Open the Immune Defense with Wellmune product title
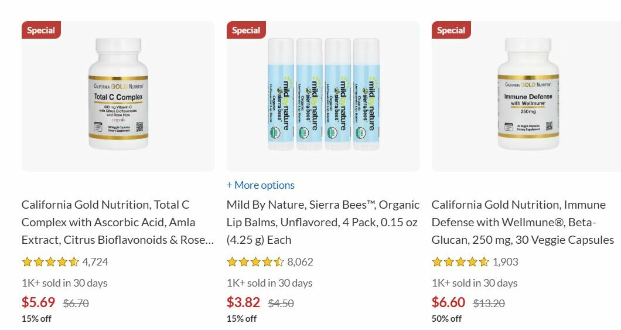 523,222
